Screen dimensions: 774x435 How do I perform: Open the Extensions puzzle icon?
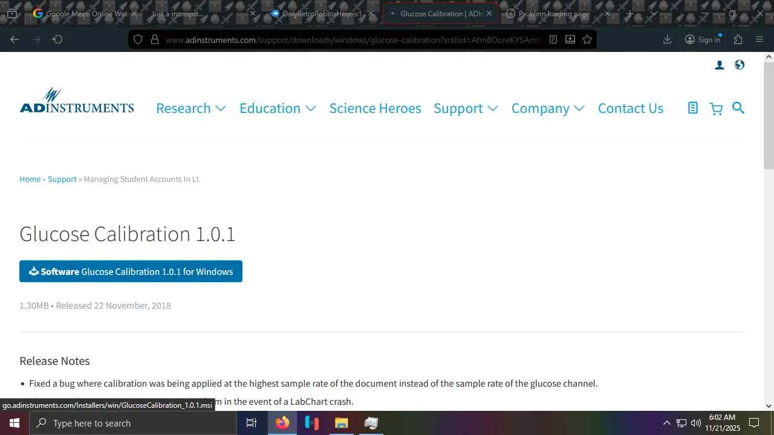point(738,39)
